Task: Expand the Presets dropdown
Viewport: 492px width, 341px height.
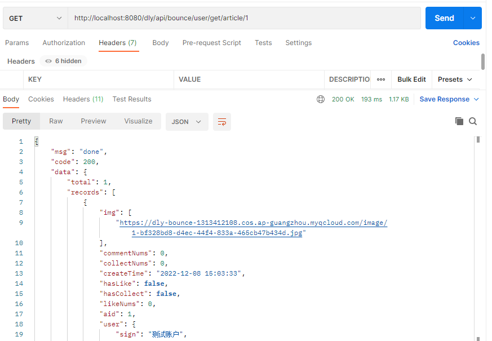Action: click(x=455, y=79)
